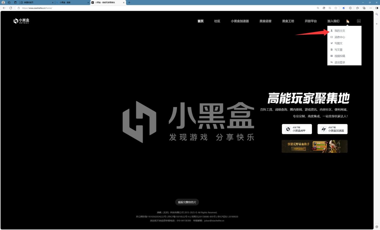The width and height of the screenshot is (380, 230).
Task: Open 首页 in the site navigation
Action: click(201, 21)
